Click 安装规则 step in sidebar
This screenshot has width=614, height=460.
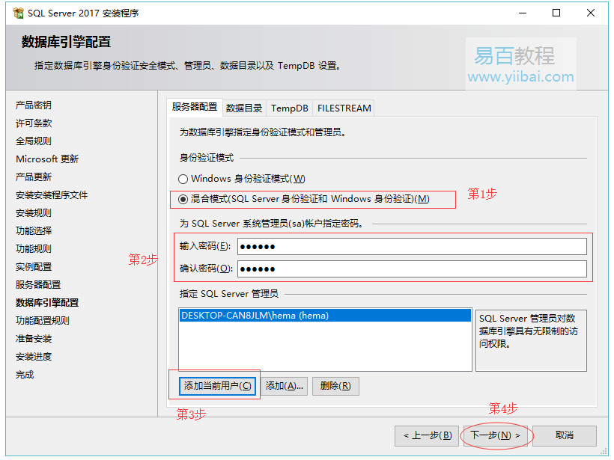(34, 213)
